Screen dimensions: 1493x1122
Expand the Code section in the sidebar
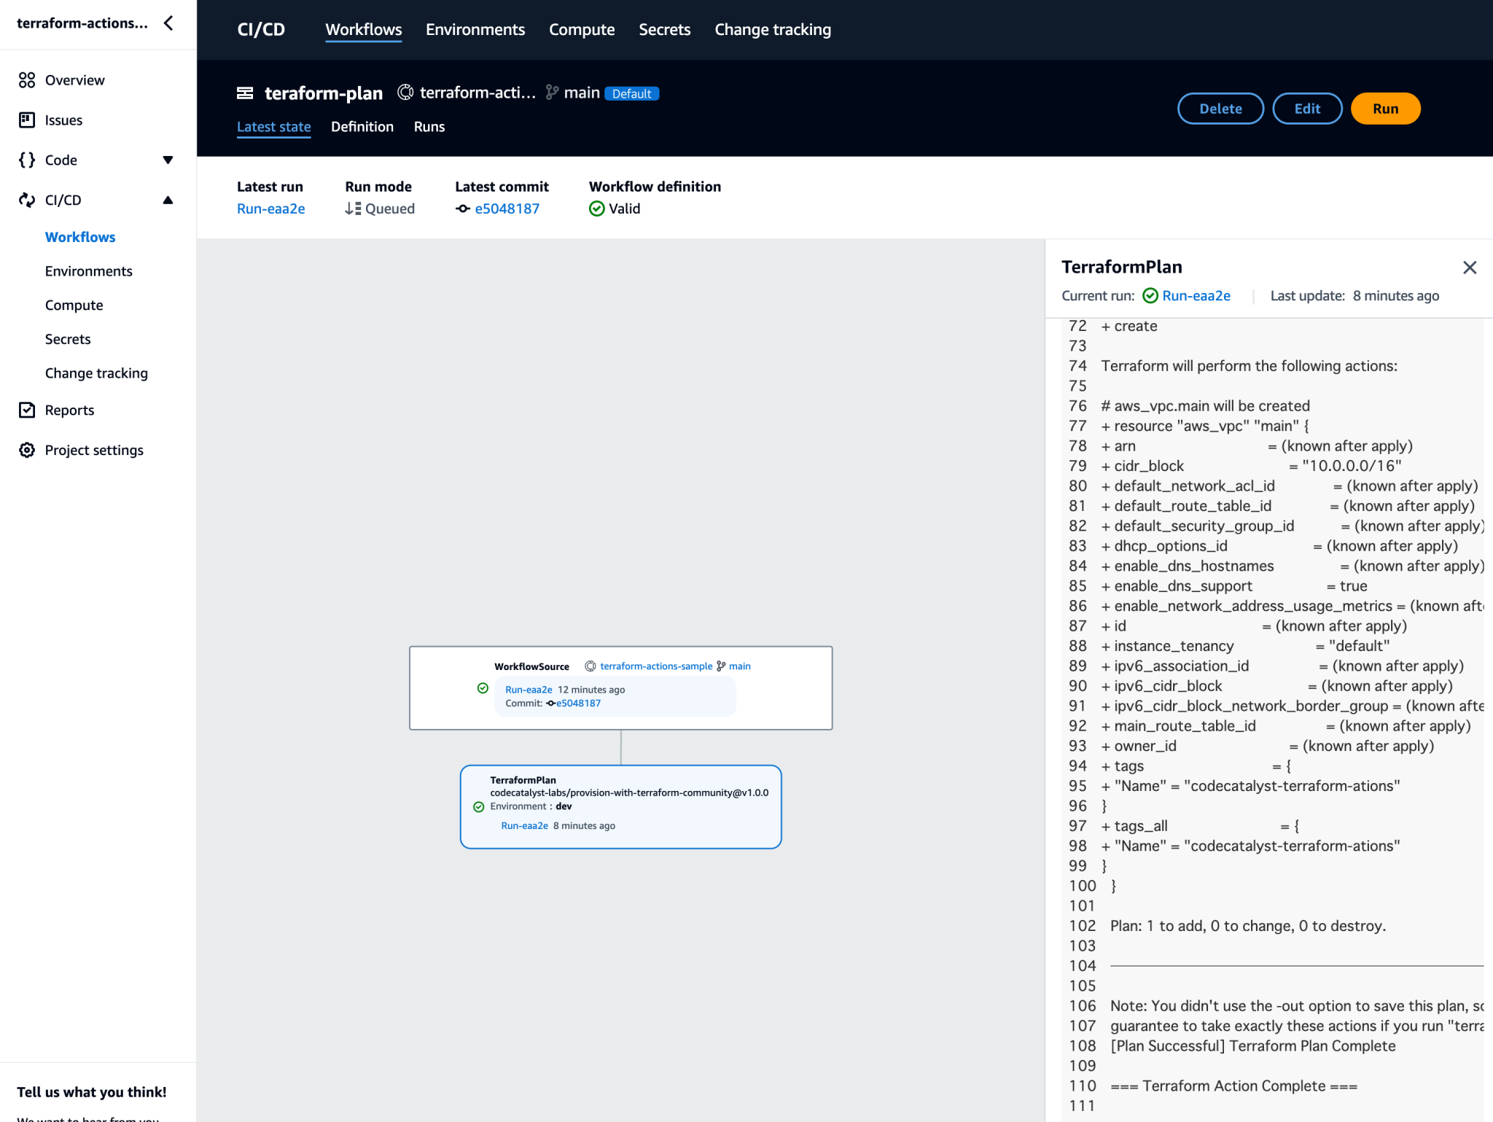(168, 160)
